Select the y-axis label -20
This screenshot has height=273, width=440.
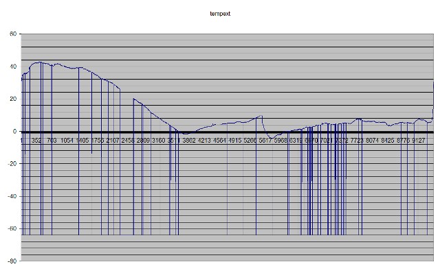[12, 163]
